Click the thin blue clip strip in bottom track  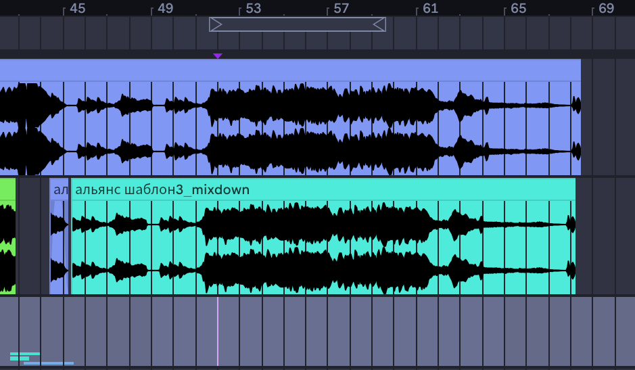point(49,363)
